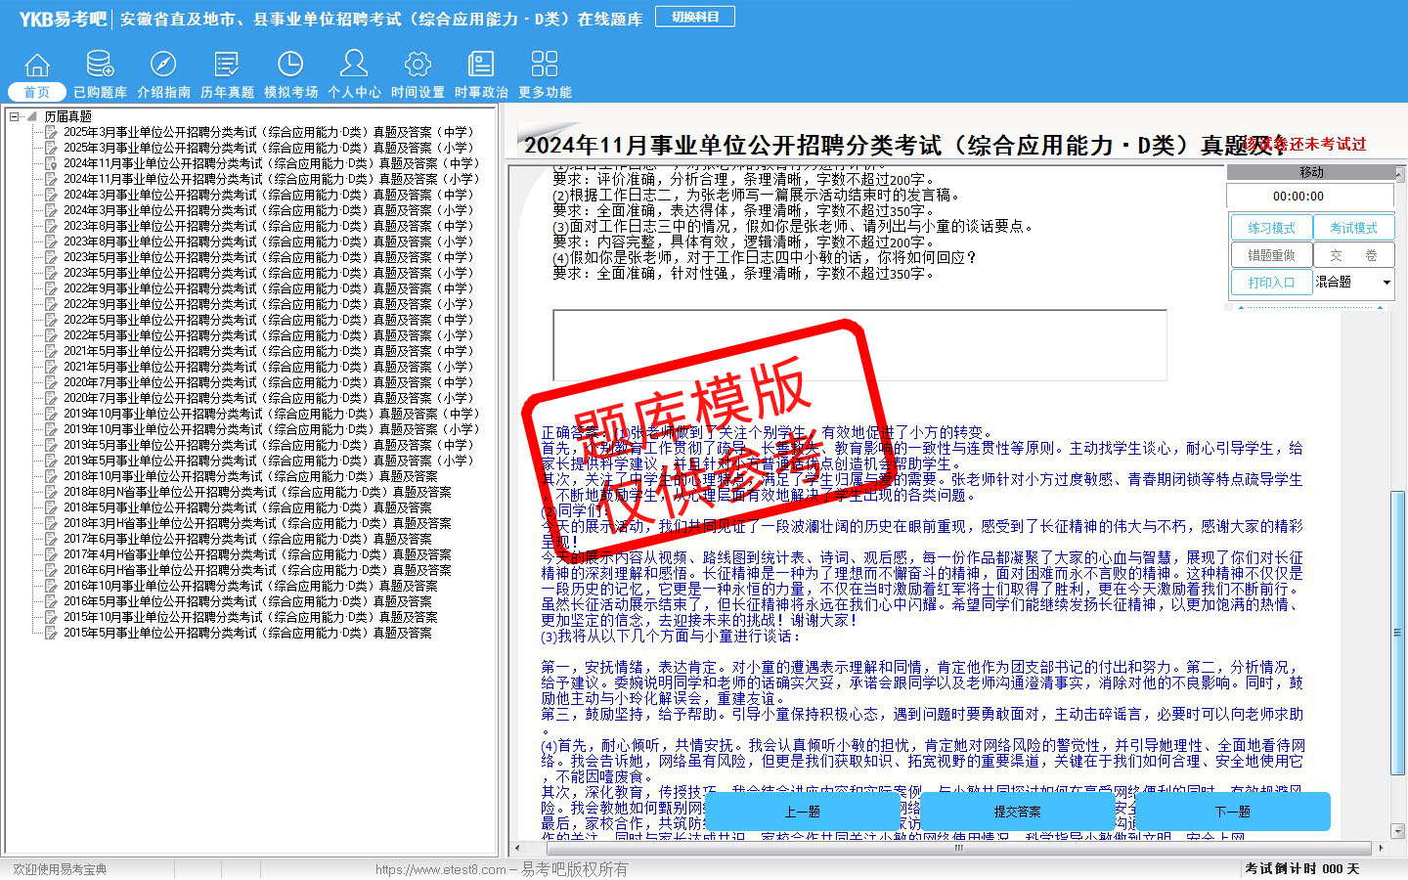Click the 提交答案 submit answer button

pos(1017,812)
